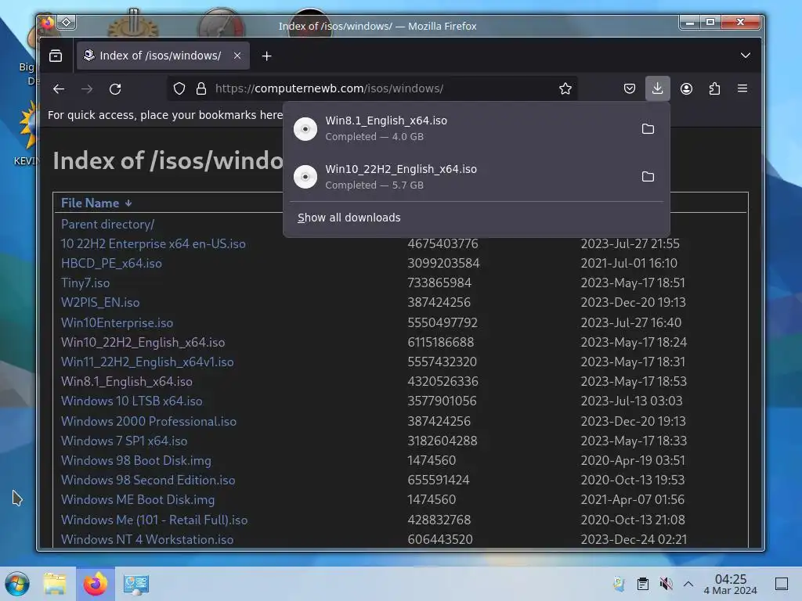Click the HBCD_PE_x64.iso link
The image size is (802, 601).
[x=111, y=263]
